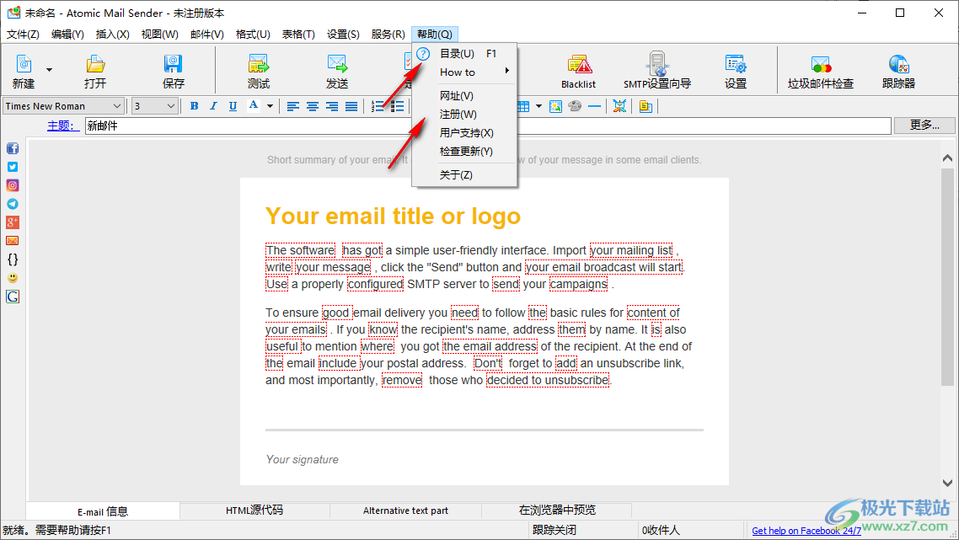Click the insert picture icon

click(x=555, y=106)
